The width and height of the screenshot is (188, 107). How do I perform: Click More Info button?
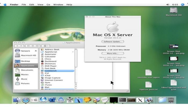(113, 53)
